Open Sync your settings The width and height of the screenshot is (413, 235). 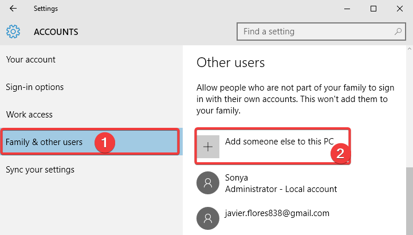[40, 170]
